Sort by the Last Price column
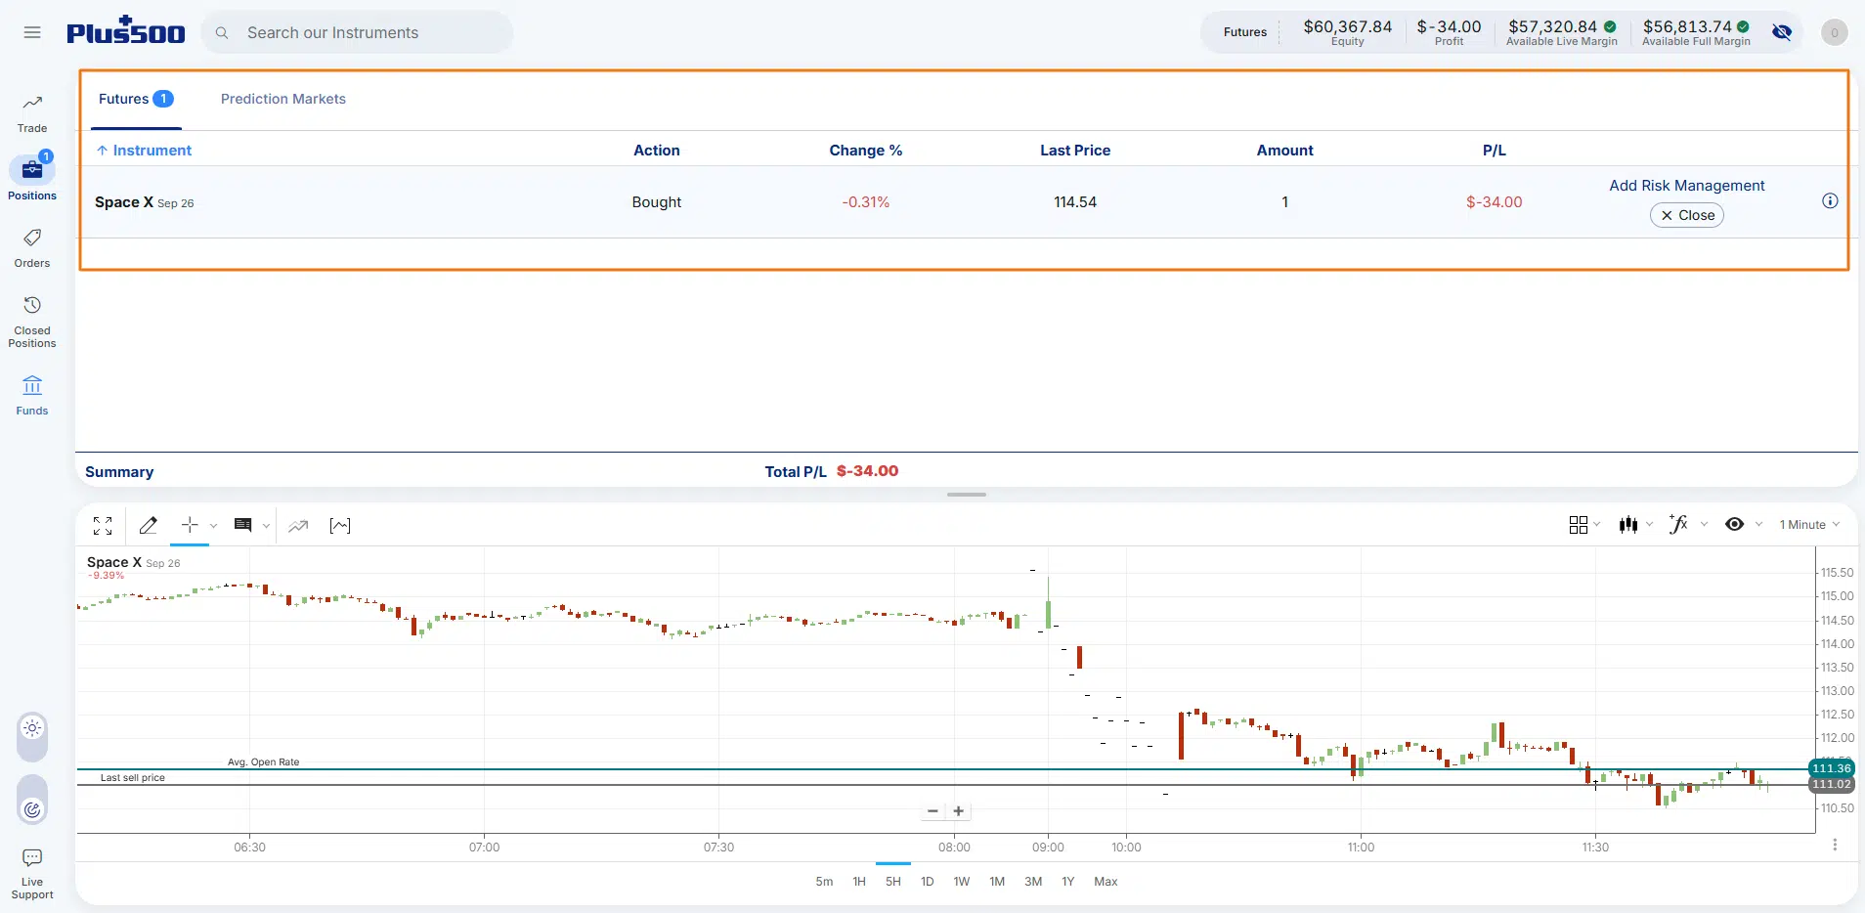This screenshot has height=913, width=1865. [x=1075, y=151]
